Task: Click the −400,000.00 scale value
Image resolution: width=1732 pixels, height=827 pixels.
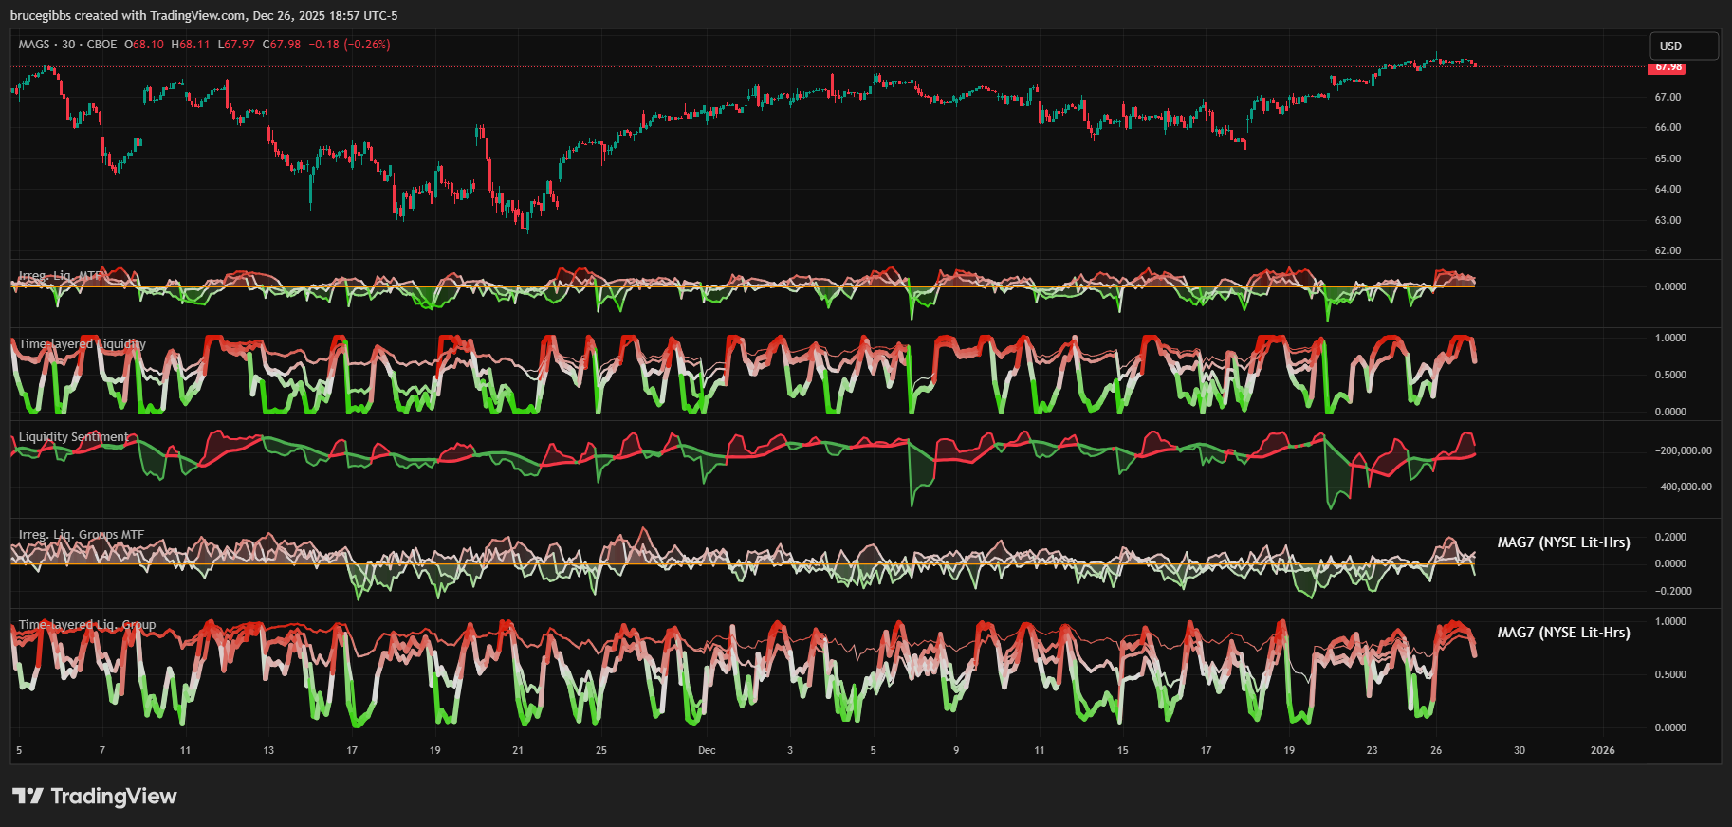Action: pos(1684,487)
